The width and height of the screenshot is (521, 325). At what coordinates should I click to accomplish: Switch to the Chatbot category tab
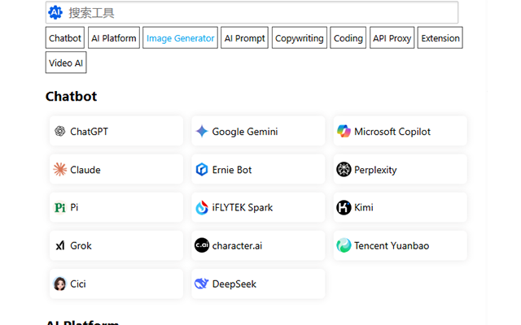pos(65,38)
